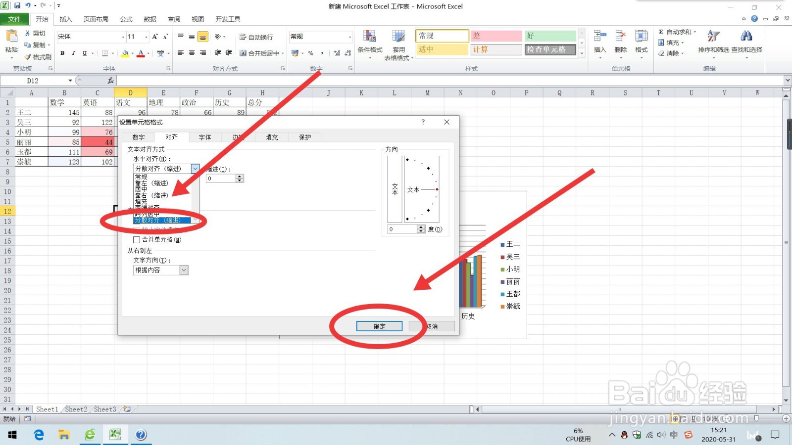792x445 pixels.
Task: Open the font name 宋体 dropdown
Action: pos(123,37)
